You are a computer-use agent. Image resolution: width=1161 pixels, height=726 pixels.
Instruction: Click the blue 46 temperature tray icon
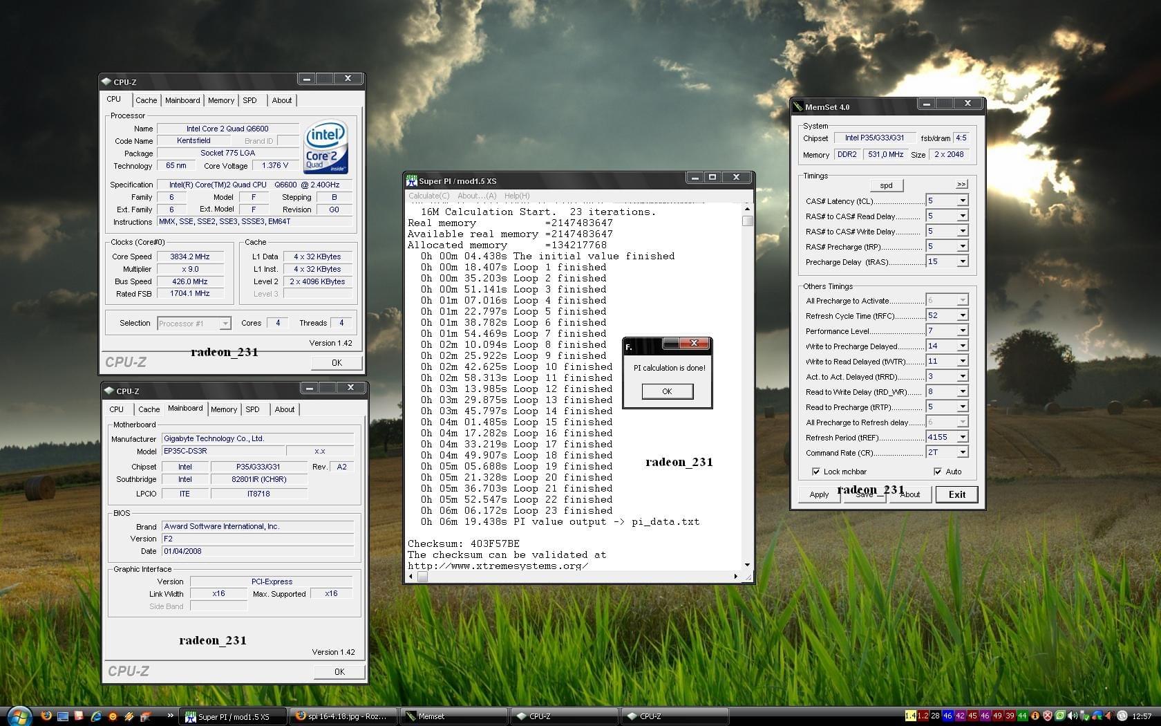[x=948, y=716]
